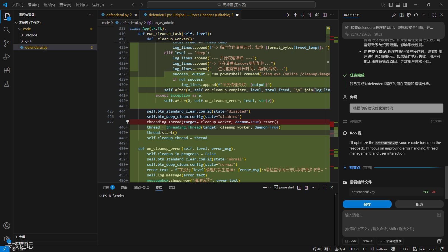Click the blue 保存 button

[x=367, y=204]
